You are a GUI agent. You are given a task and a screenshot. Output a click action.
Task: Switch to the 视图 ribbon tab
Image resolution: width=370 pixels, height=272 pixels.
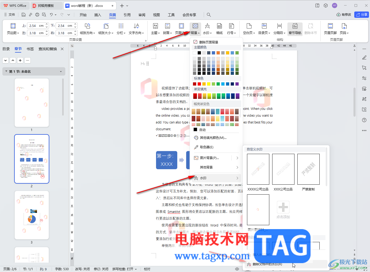[x=157, y=15]
